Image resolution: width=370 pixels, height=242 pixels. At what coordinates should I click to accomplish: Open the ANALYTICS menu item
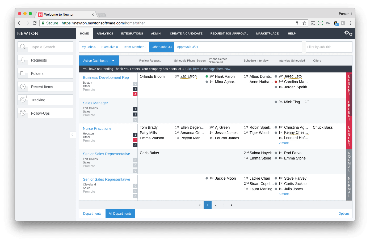tap(105, 33)
